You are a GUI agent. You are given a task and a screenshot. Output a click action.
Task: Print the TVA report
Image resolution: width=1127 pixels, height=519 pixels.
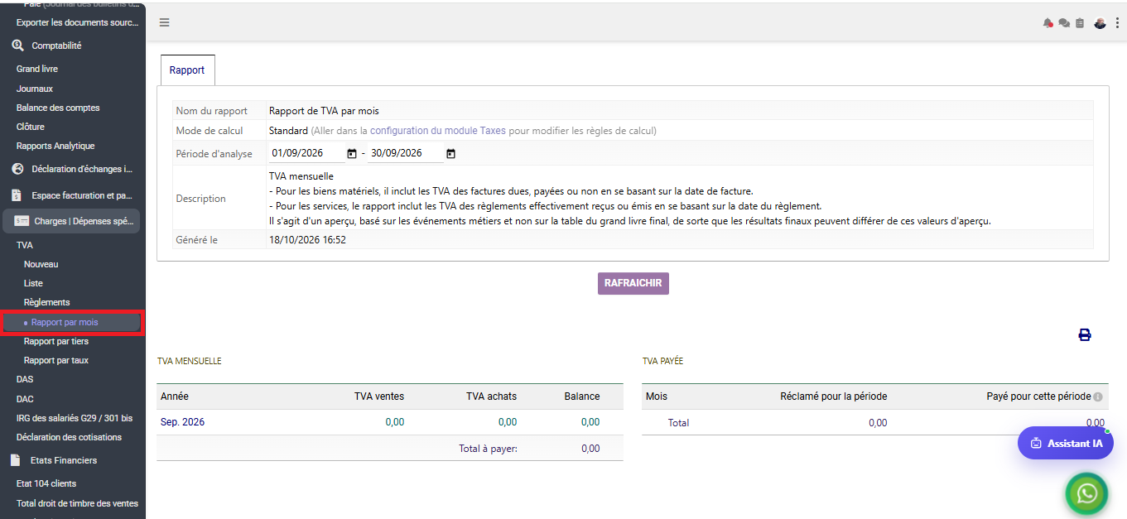1085,335
